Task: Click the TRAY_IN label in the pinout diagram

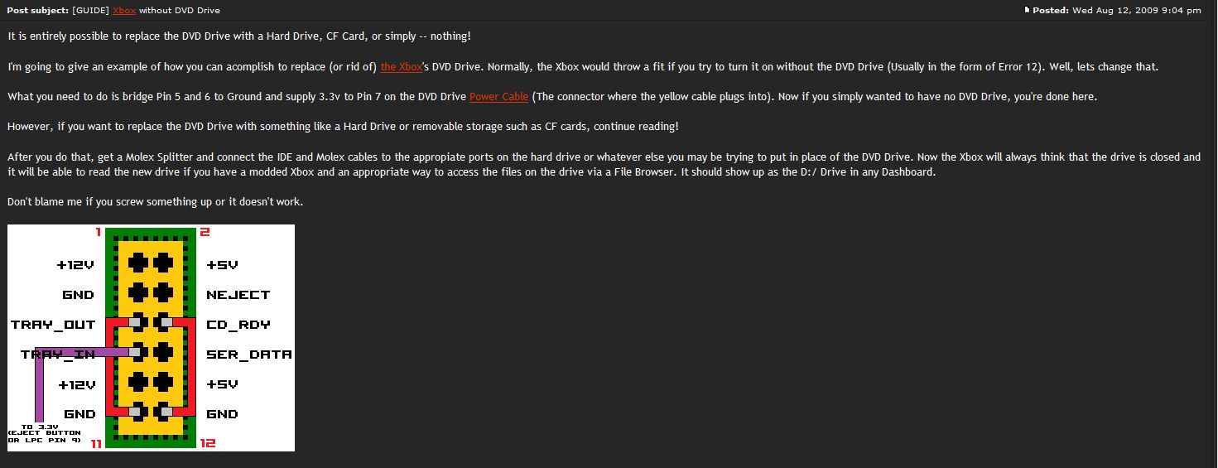Action: click(58, 355)
